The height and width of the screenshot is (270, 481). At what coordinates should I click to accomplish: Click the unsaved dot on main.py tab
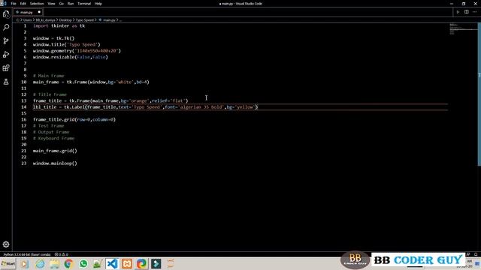(x=39, y=12)
